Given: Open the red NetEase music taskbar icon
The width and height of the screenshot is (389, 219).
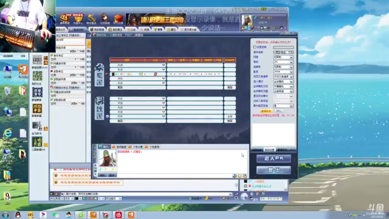Looking at the screenshot, I should (118, 215).
